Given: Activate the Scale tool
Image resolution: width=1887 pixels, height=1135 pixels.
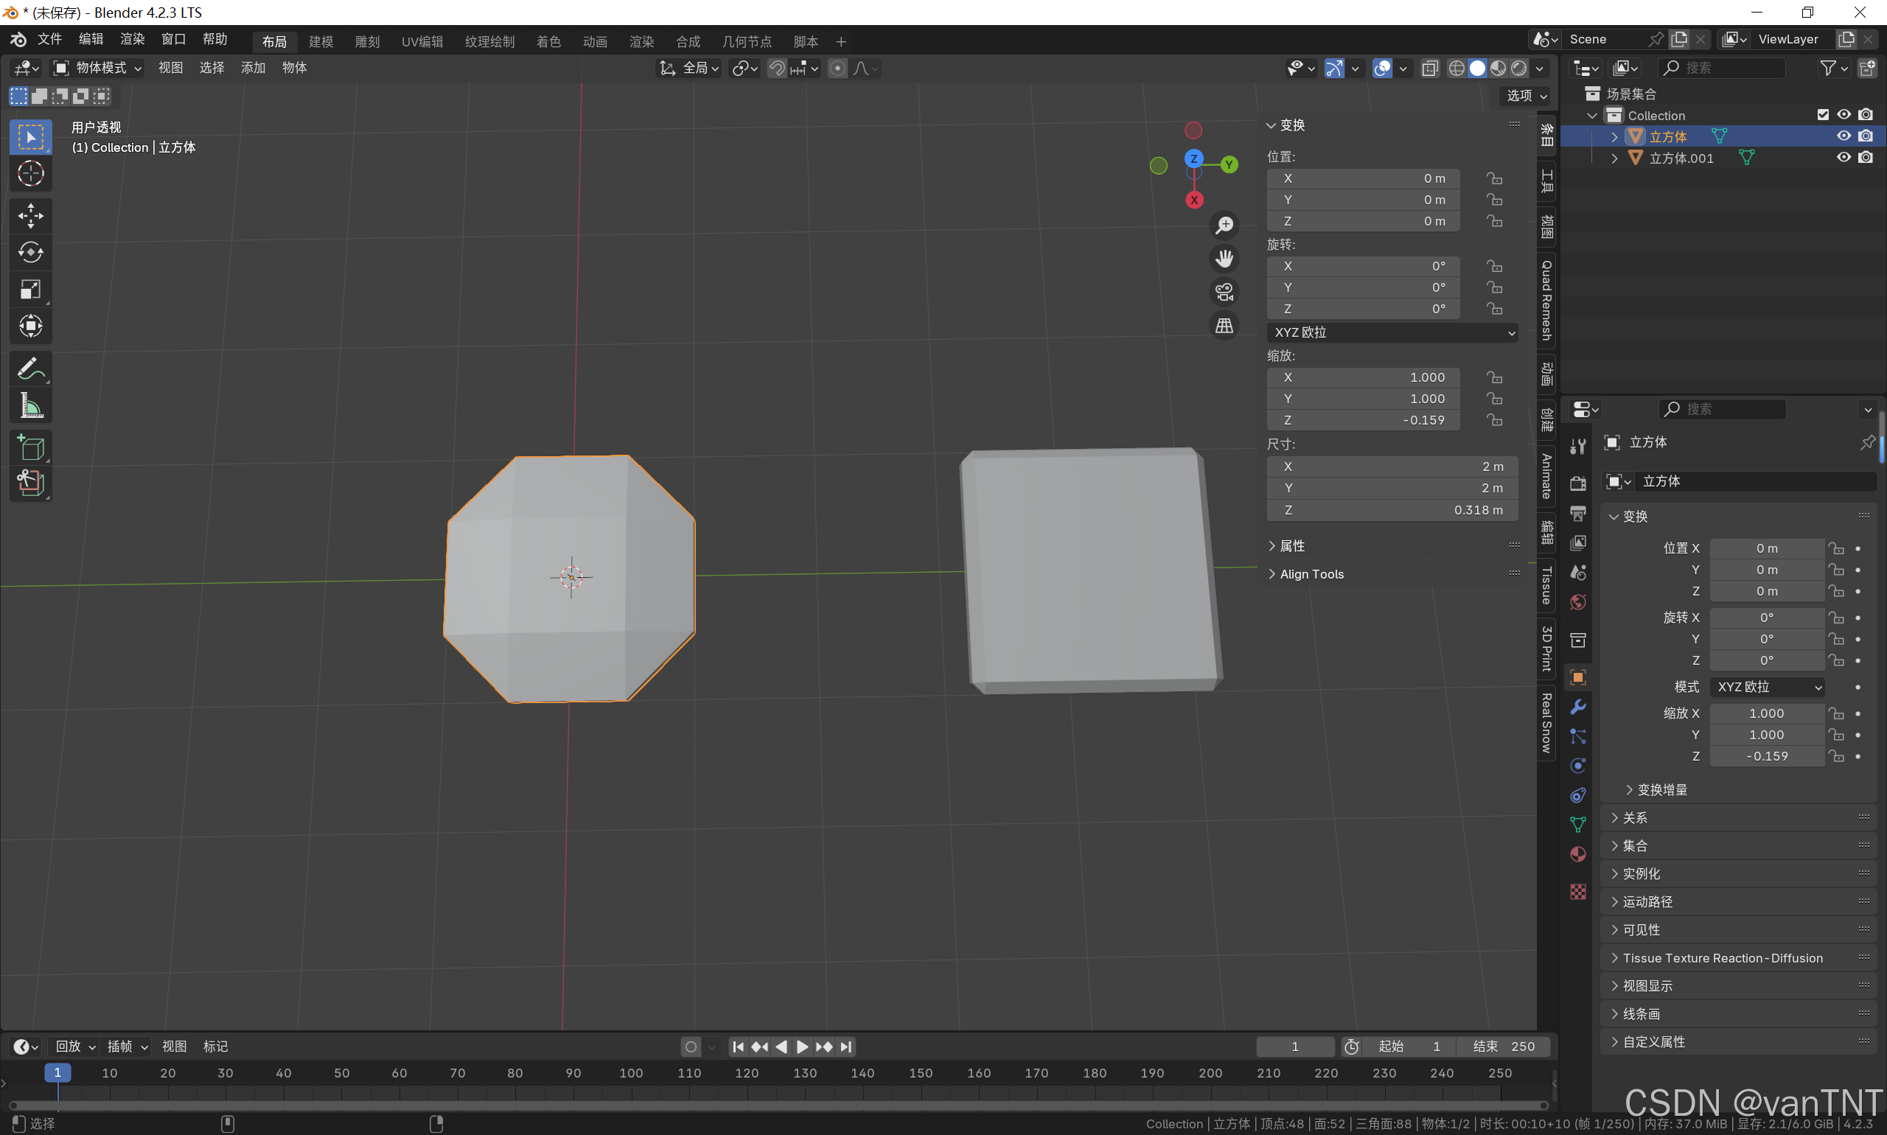Looking at the screenshot, I should tap(31, 289).
